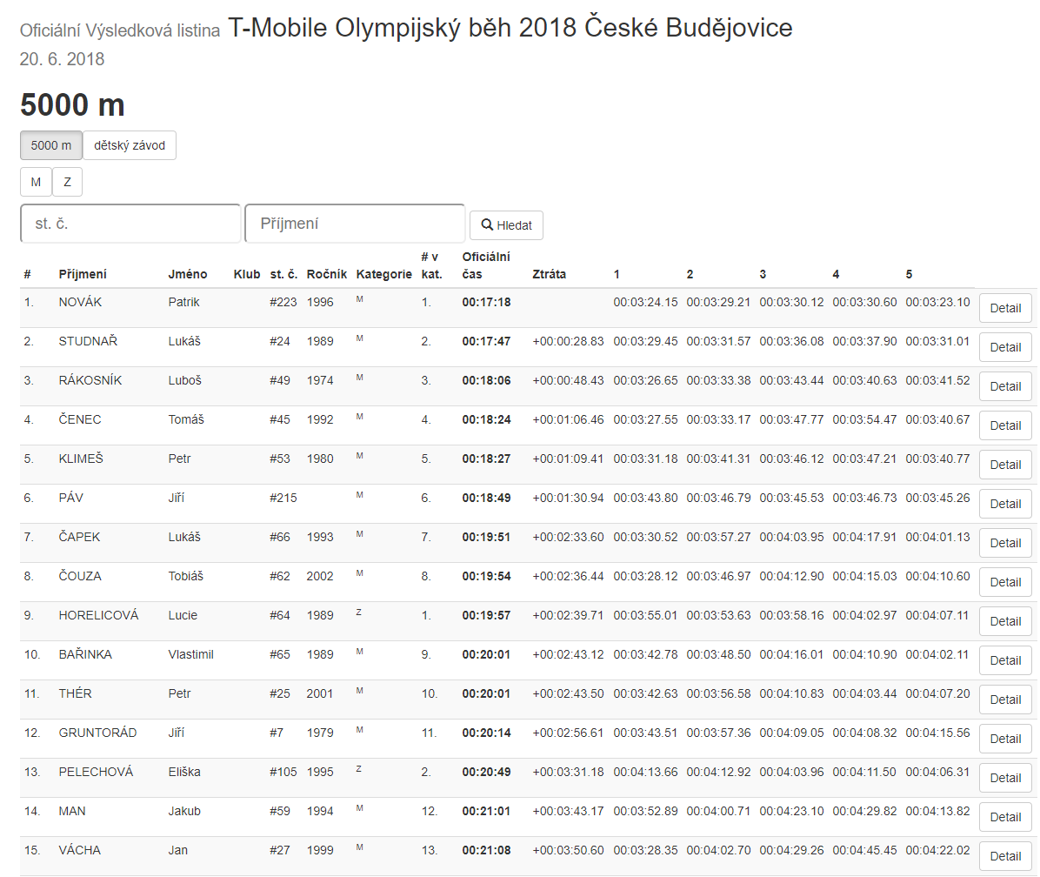The image size is (1040, 877).
Task: Open Detail for HORELICOVÁ Lucie
Action: coord(1005,621)
